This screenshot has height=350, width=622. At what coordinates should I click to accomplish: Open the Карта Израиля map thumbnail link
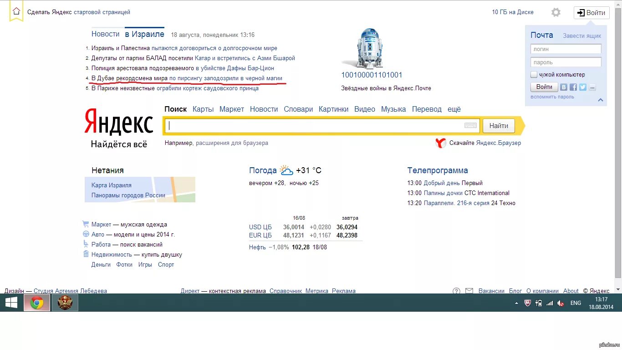point(112,185)
